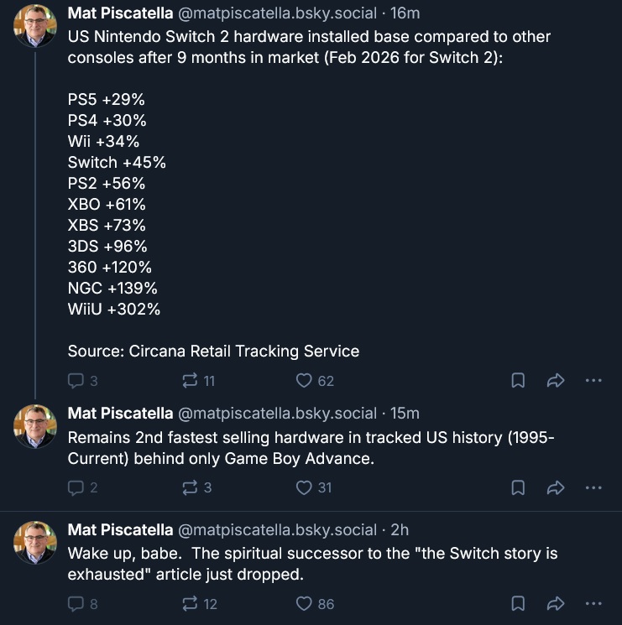Open more options on the 15m post
Viewport: 622px width, 625px height.
[593, 487]
